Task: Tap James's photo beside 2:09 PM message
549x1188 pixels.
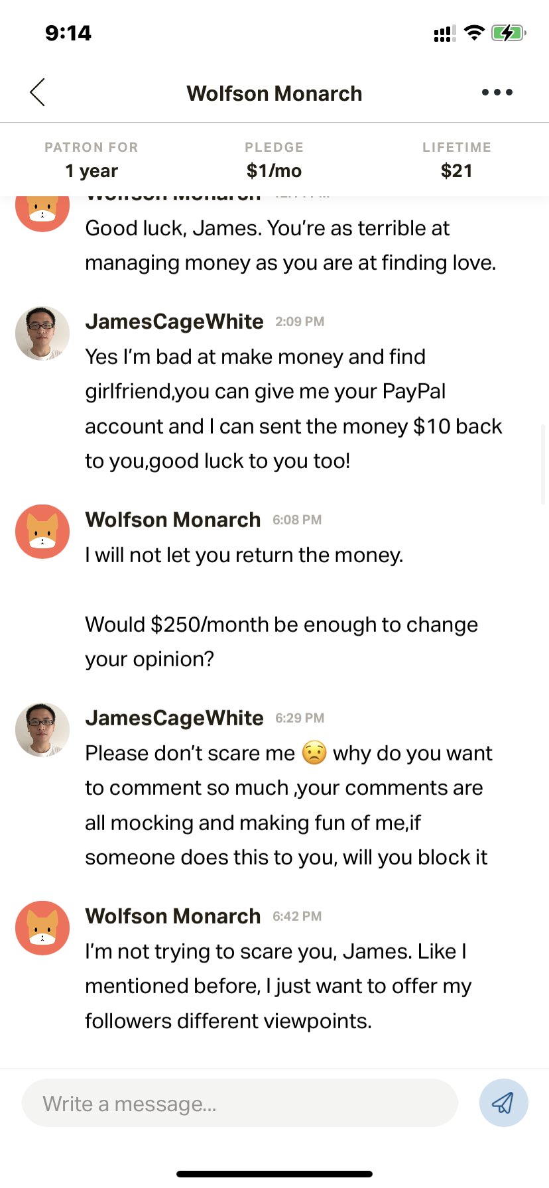Action: click(42, 333)
